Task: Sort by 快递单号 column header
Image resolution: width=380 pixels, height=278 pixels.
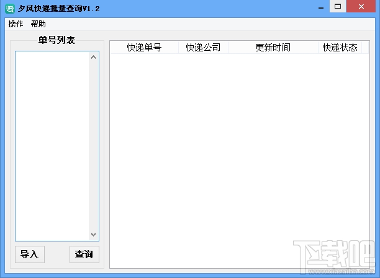Action: click(145, 48)
